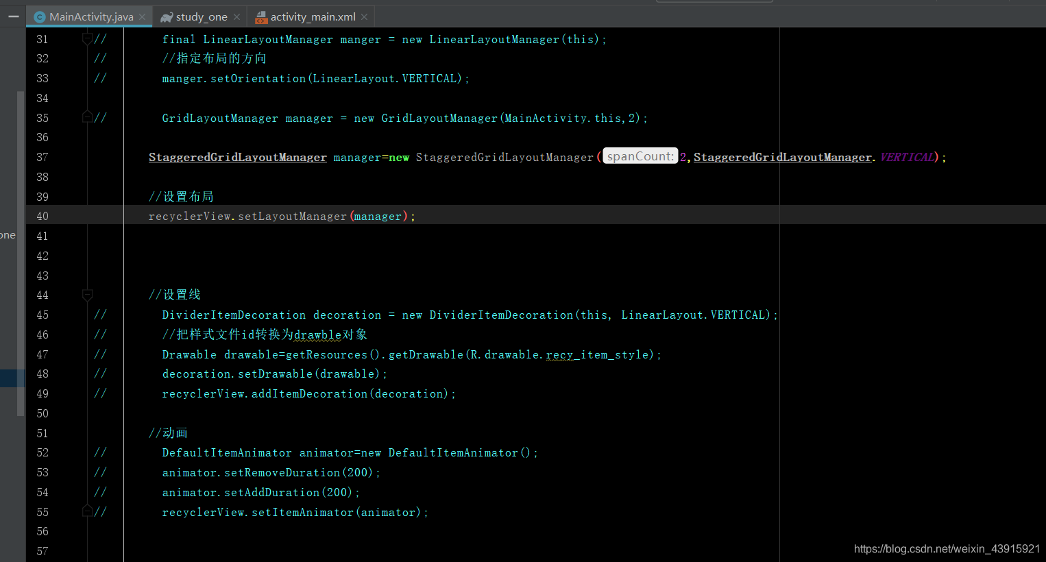Collapse the code fold marker at line 31
The image size is (1046, 562).
[87, 39]
